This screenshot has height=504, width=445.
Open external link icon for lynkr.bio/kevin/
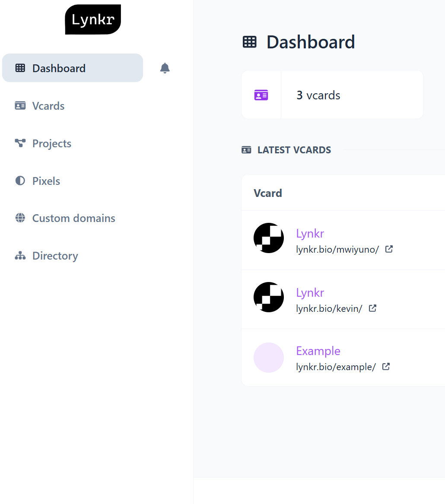click(x=372, y=308)
